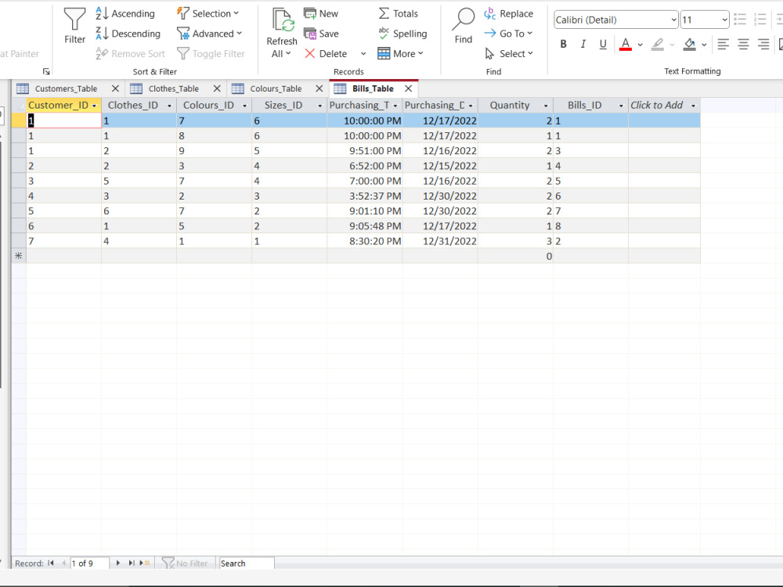Open the Quantity column dropdown
Viewport: 783px width, 587px height.
coord(546,106)
